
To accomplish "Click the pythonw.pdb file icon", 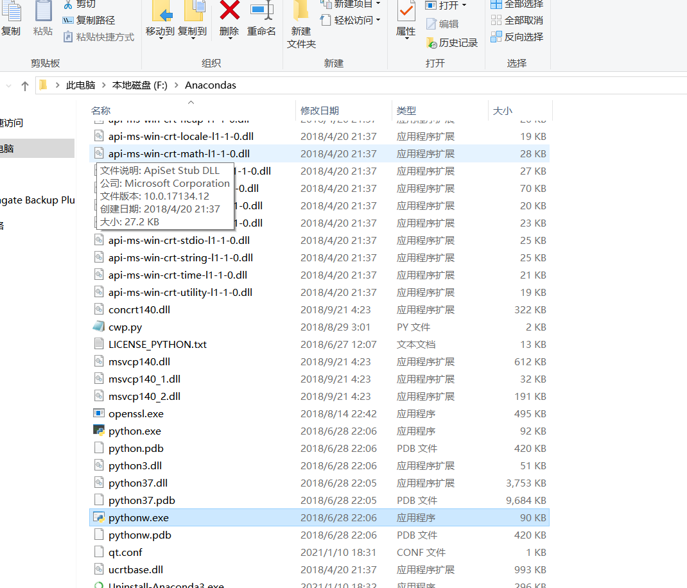I will (99, 535).
